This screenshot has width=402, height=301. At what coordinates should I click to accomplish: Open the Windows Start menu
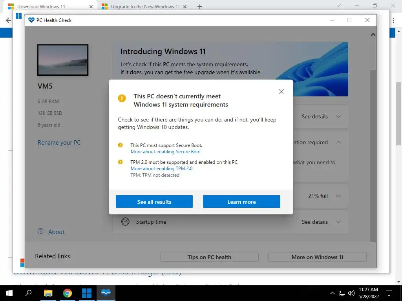(9, 293)
